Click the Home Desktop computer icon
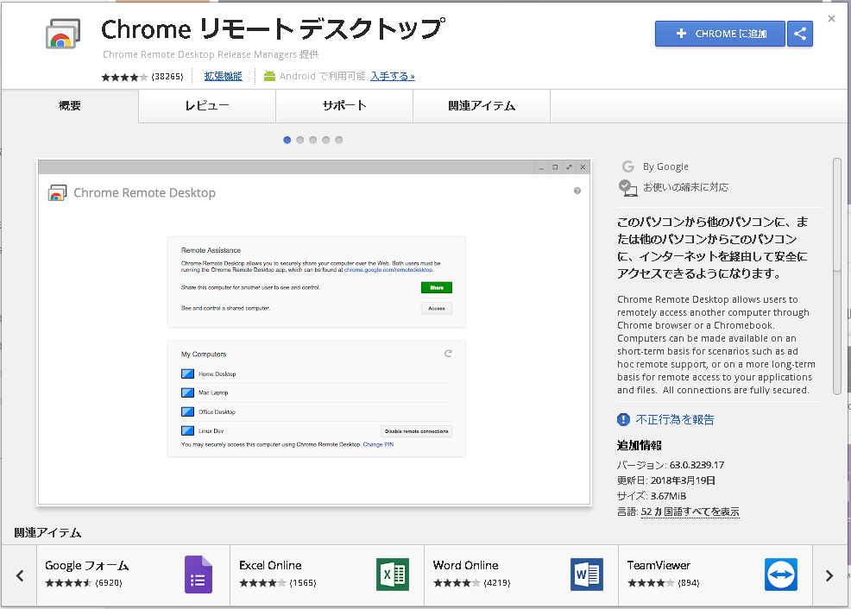This screenshot has height=609, width=851. click(188, 374)
